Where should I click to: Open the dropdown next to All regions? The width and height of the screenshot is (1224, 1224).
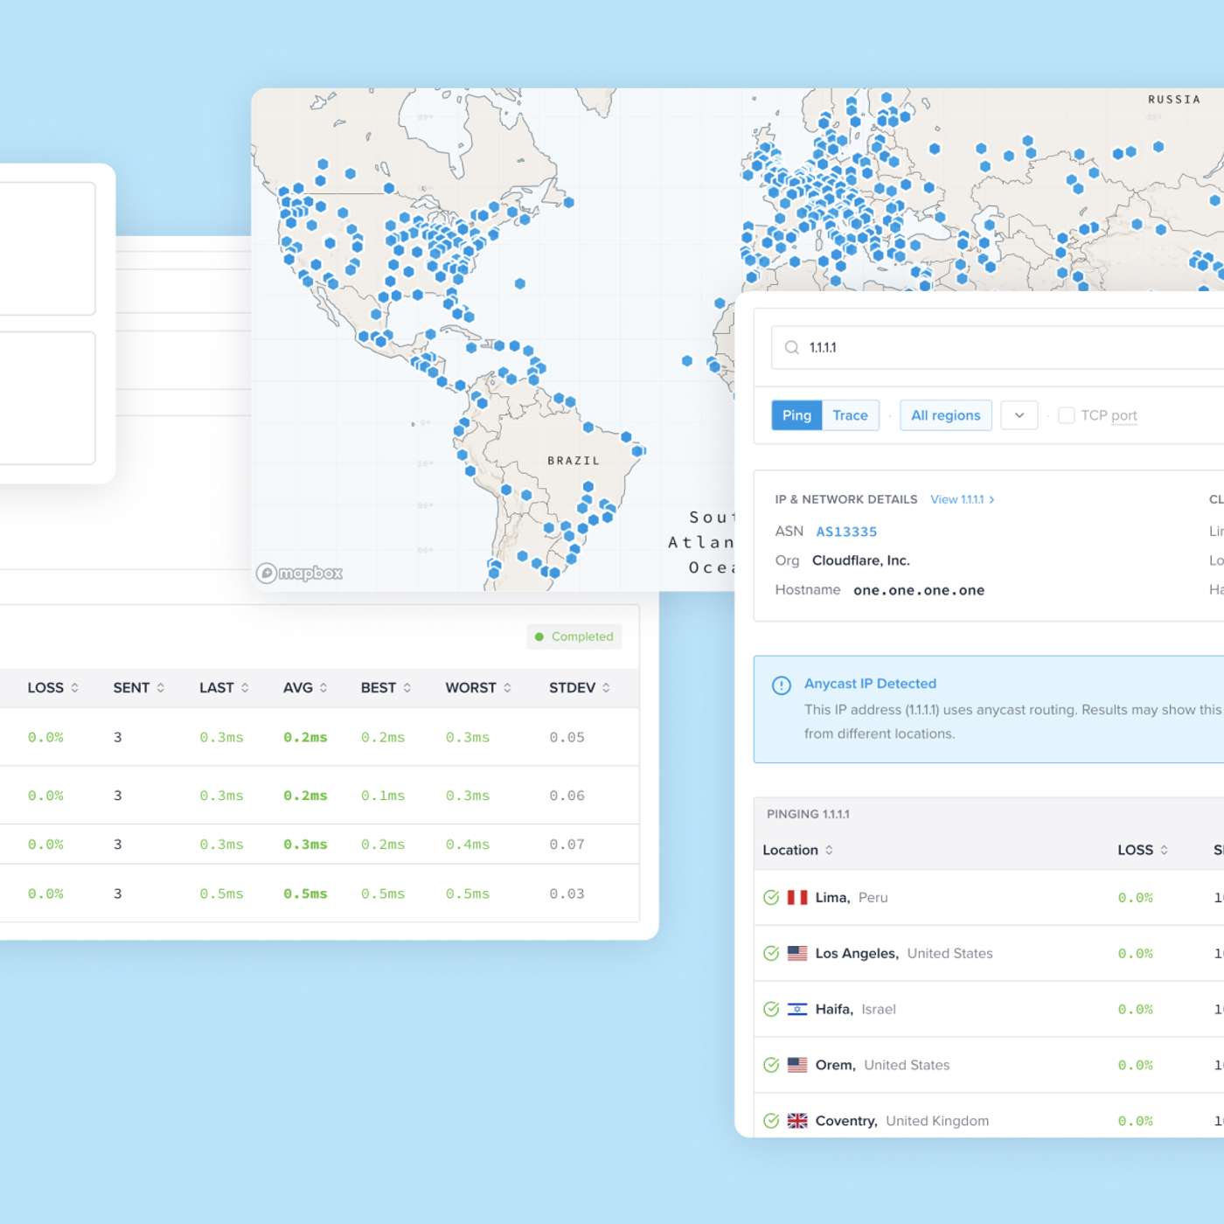[x=1019, y=415]
